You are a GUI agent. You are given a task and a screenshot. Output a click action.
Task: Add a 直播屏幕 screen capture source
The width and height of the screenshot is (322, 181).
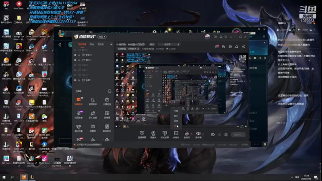click(x=142, y=135)
